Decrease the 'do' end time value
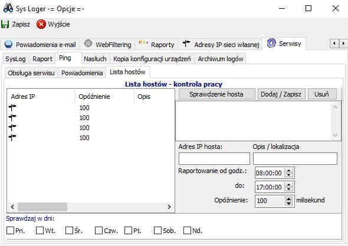Viewport: 348px width, 246px height. click(289, 189)
